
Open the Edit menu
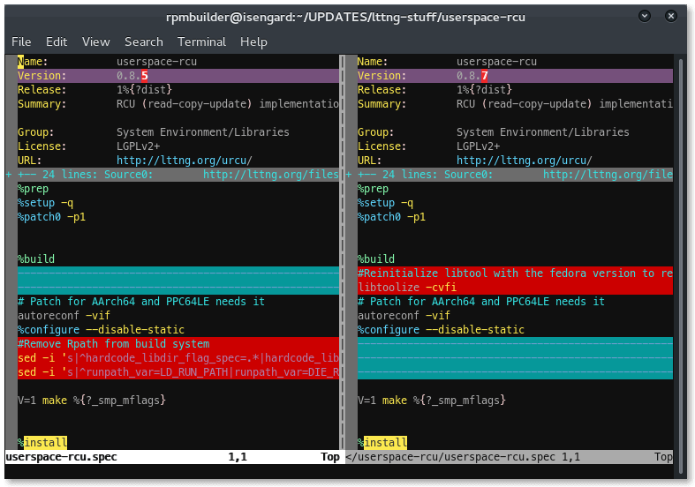click(57, 41)
